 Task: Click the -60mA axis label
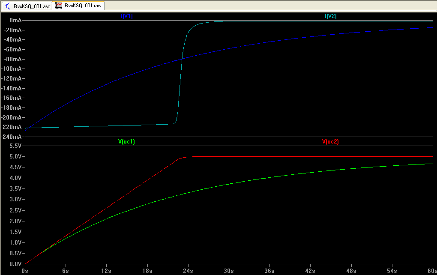pos(13,49)
